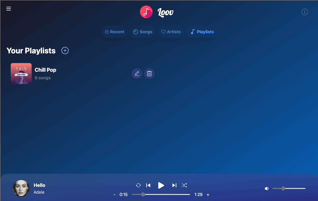Click the Your Playlists heading
Image resolution: width=318 pixels, height=201 pixels.
point(31,51)
